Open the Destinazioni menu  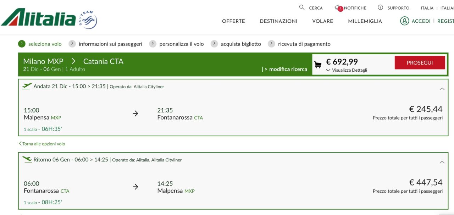click(x=278, y=21)
